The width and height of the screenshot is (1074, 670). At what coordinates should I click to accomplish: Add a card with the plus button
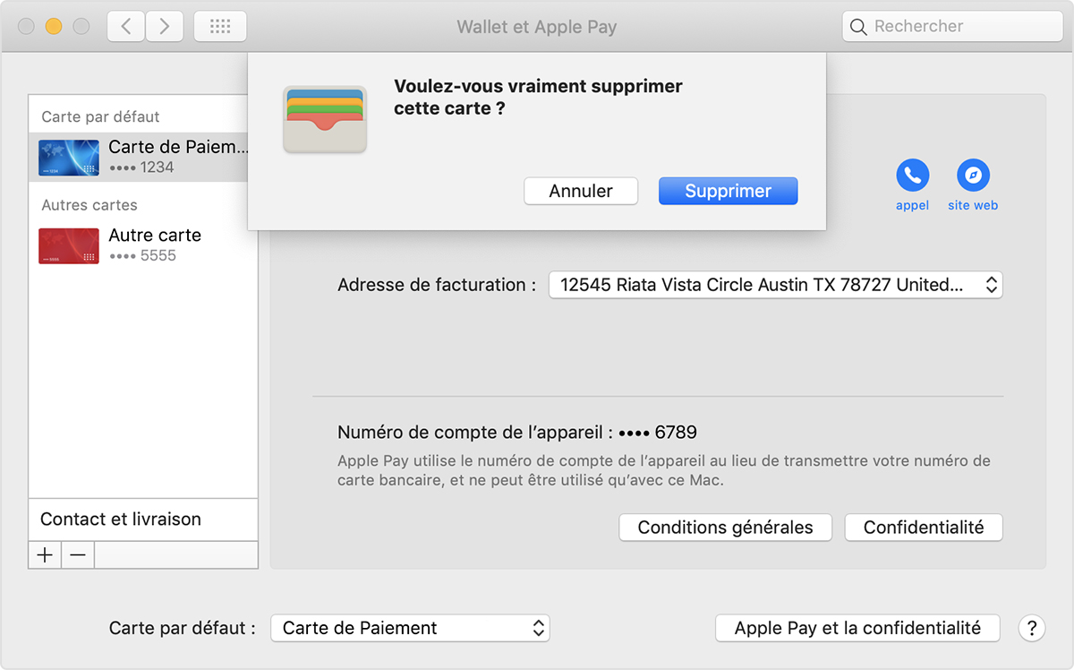point(45,555)
